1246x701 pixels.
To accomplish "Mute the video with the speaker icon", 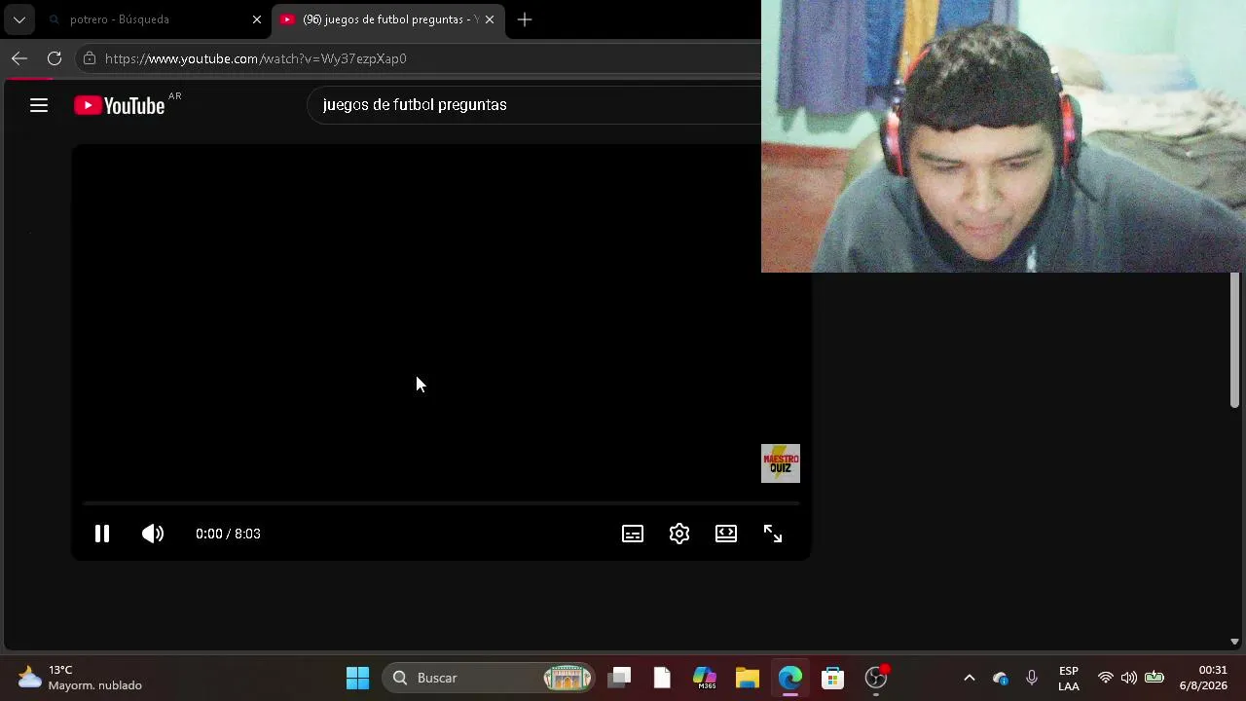I will pyautogui.click(x=153, y=534).
